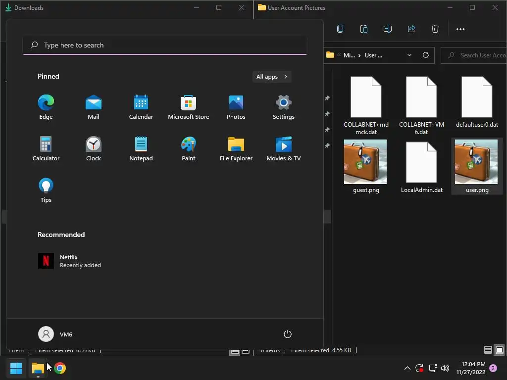Click the Windows Start button

coord(16,368)
